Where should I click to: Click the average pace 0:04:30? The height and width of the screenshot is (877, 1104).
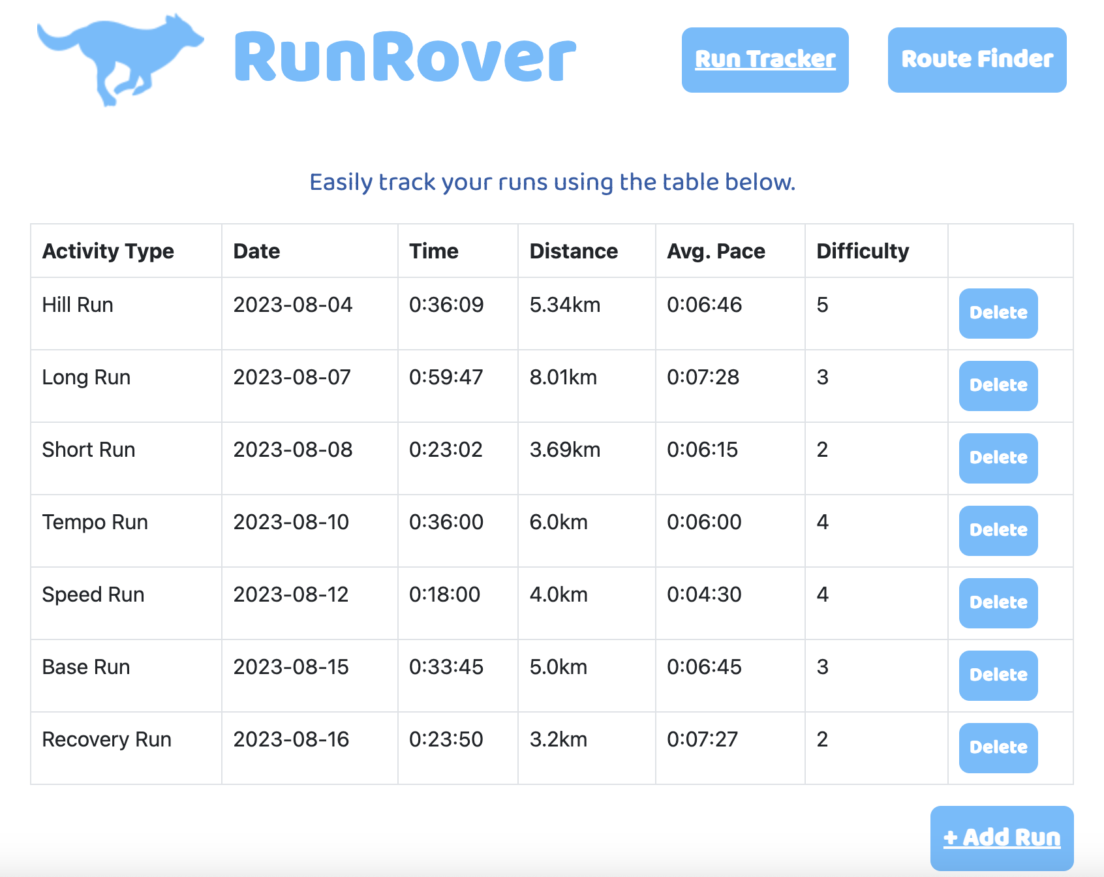(704, 594)
